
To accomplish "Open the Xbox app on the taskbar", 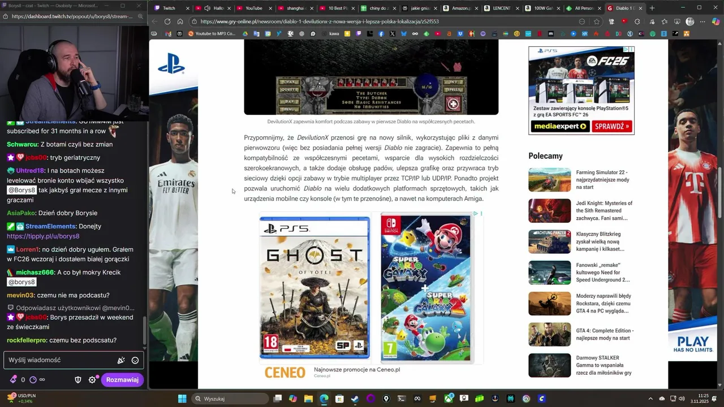I will click(449, 399).
